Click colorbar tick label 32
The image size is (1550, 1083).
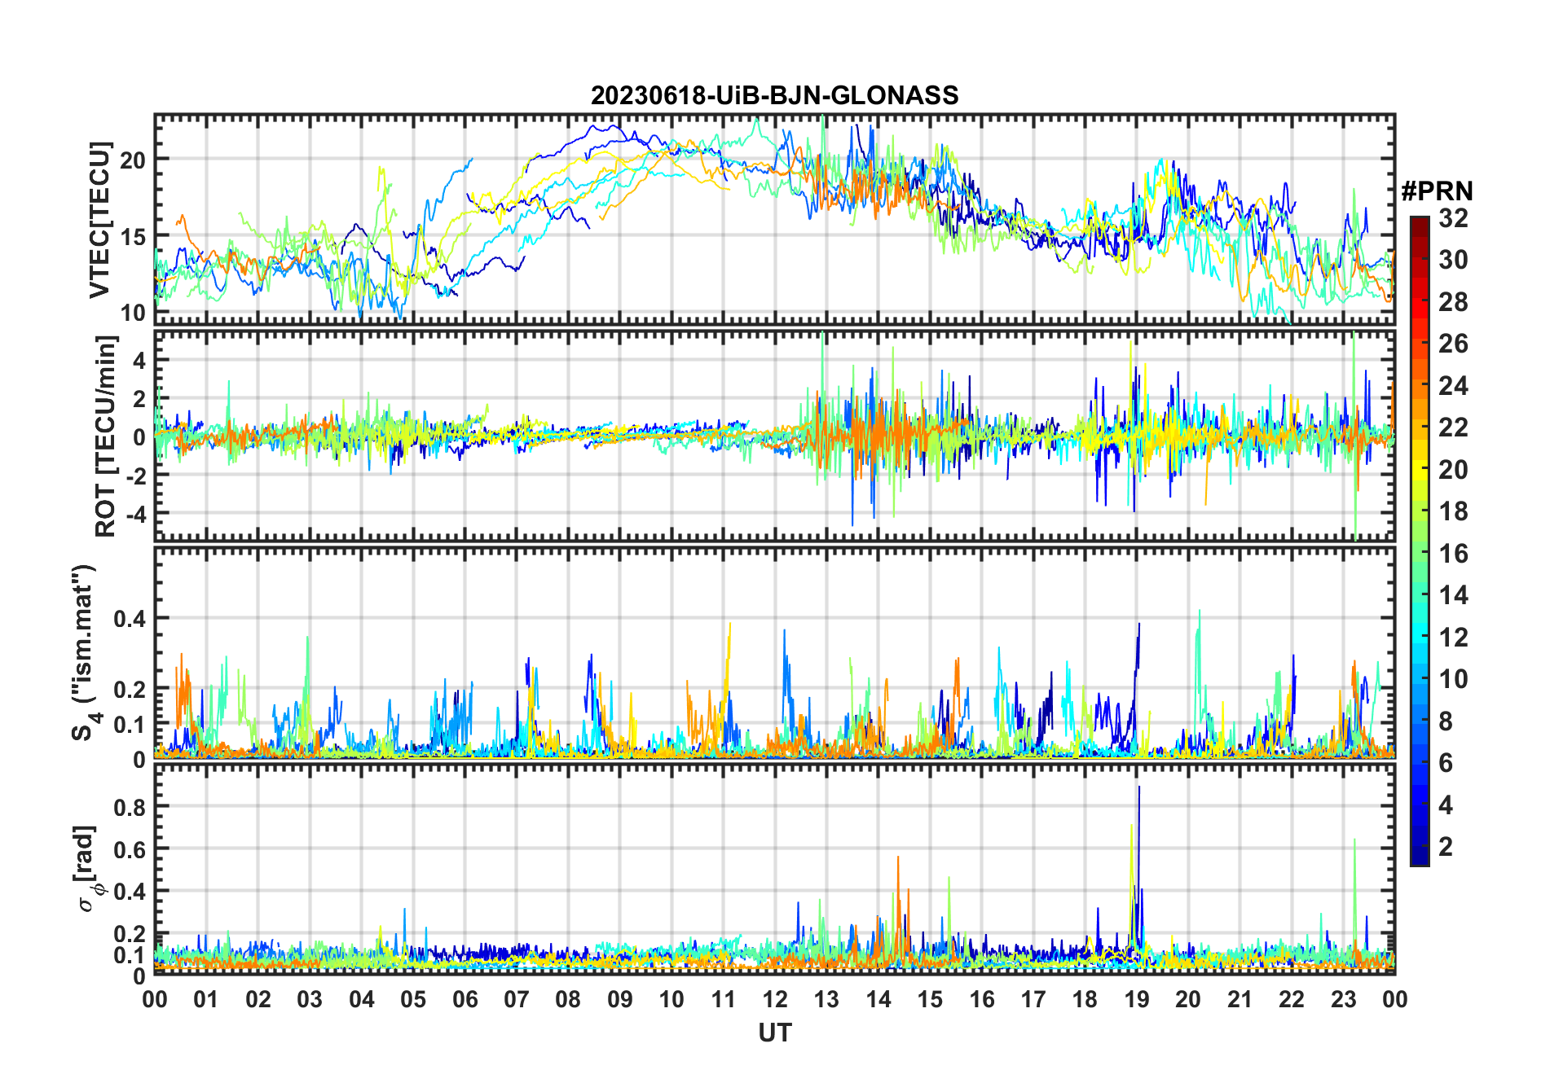[x=1453, y=217]
